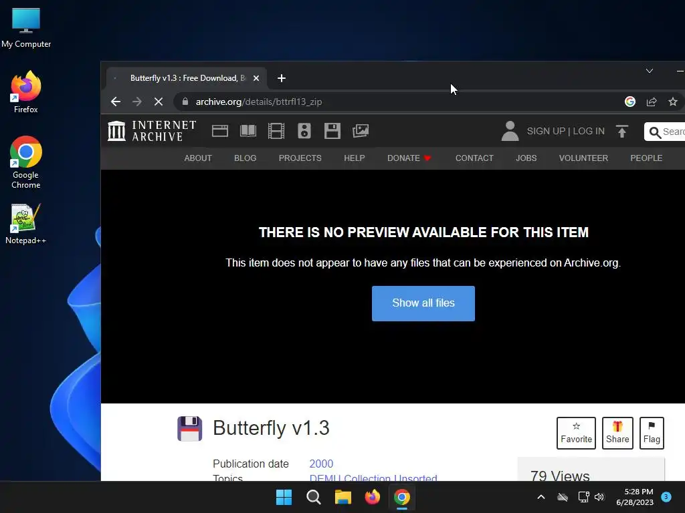Screen dimensions: 685x513
Task: Click the Google icon in address bar
Action: pyautogui.click(x=630, y=102)
